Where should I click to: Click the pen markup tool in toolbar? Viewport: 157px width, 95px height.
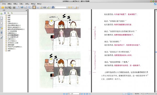[48, 7]
